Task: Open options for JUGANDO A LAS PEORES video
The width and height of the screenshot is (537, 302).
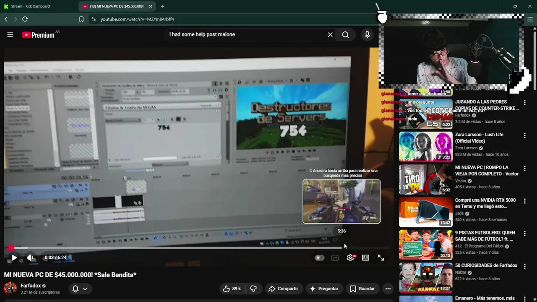Action: 525,103
